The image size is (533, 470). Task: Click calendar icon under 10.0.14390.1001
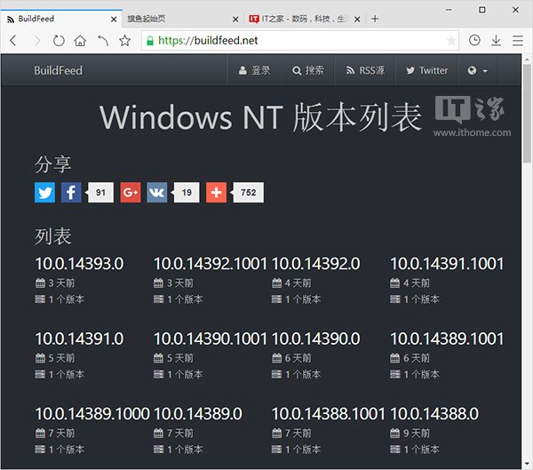click(x=158, y=358)
